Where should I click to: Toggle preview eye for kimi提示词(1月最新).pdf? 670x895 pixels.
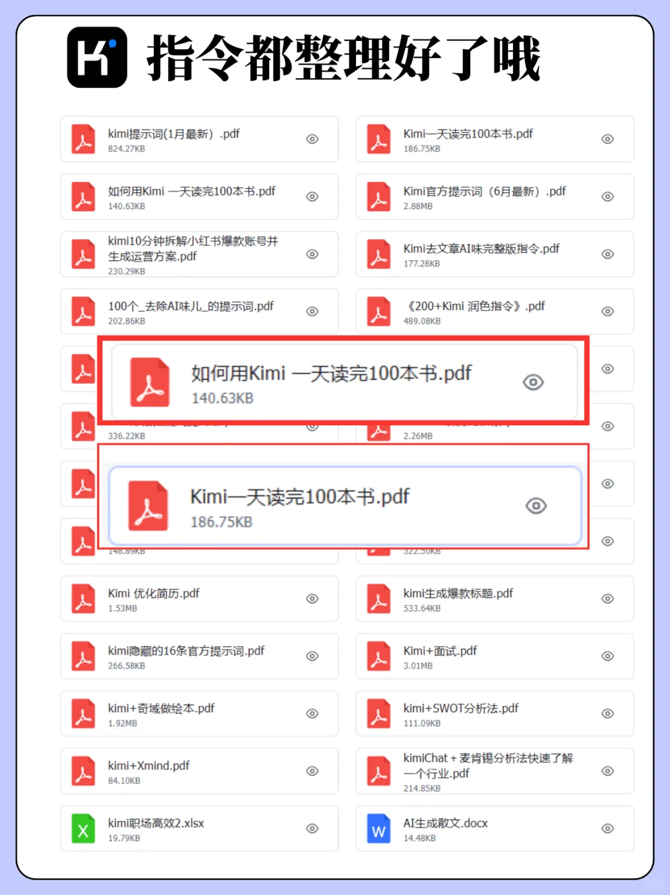tap(313, 139)
